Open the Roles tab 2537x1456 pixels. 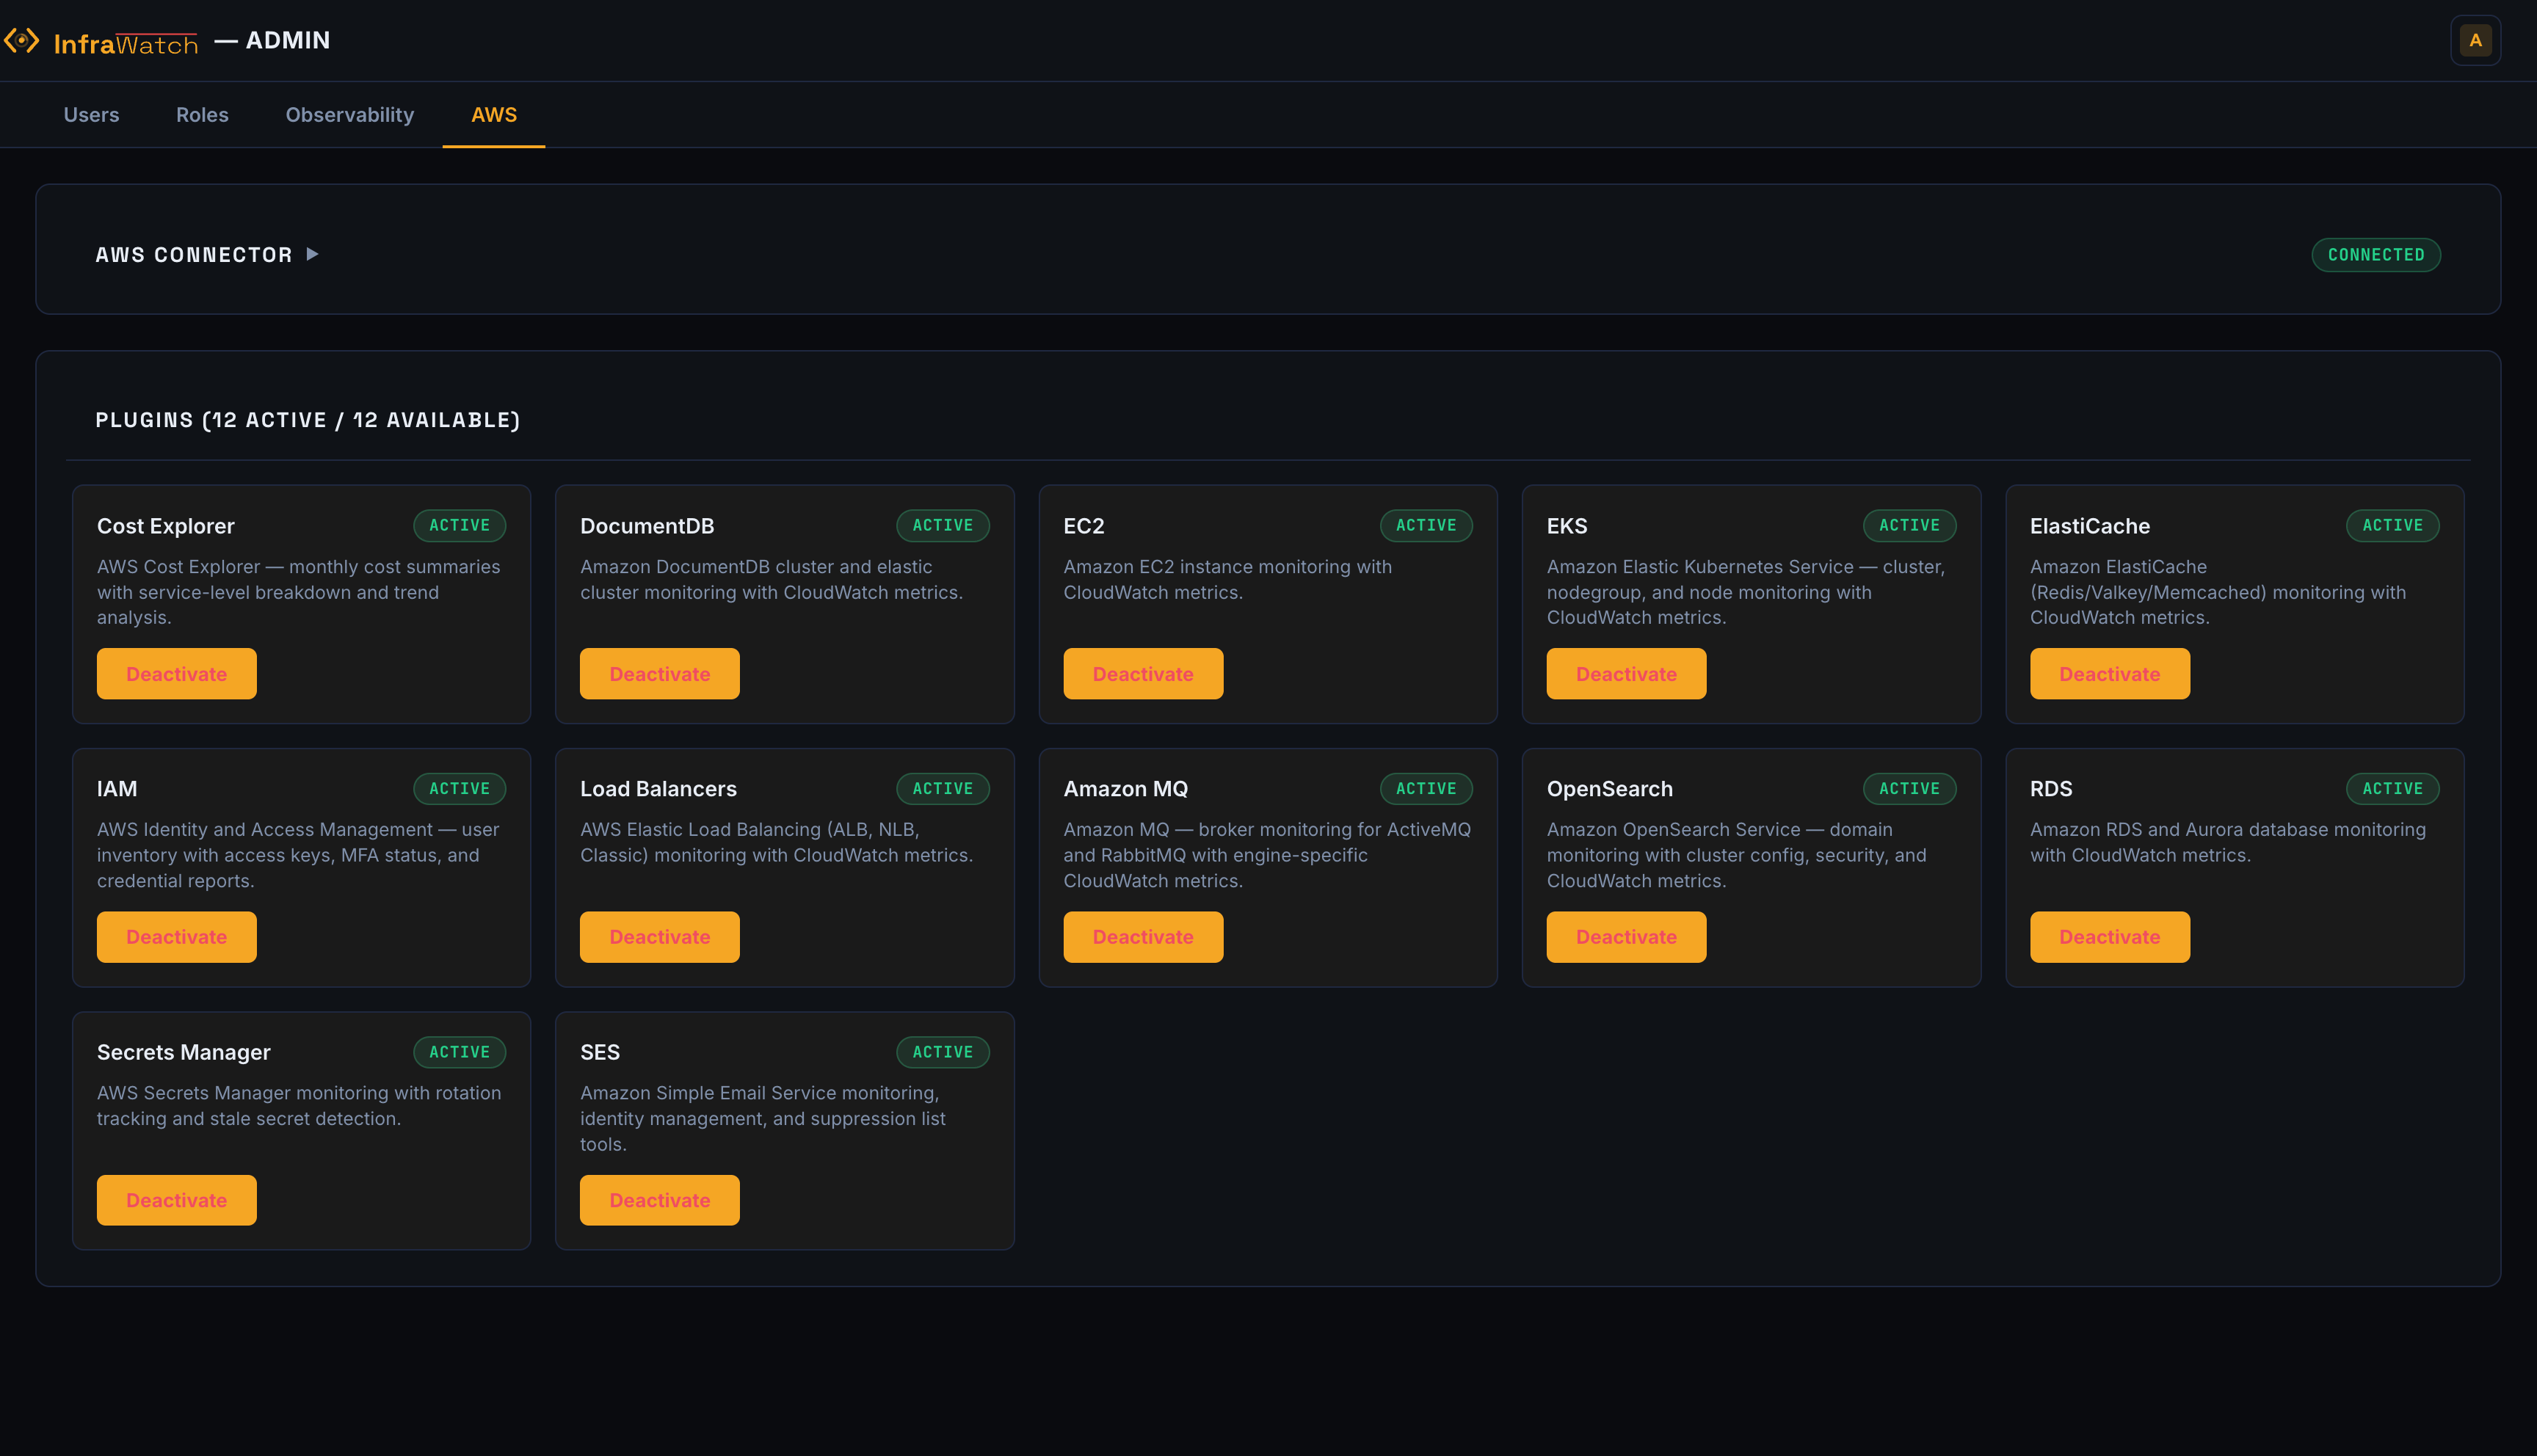coord(202,114)
